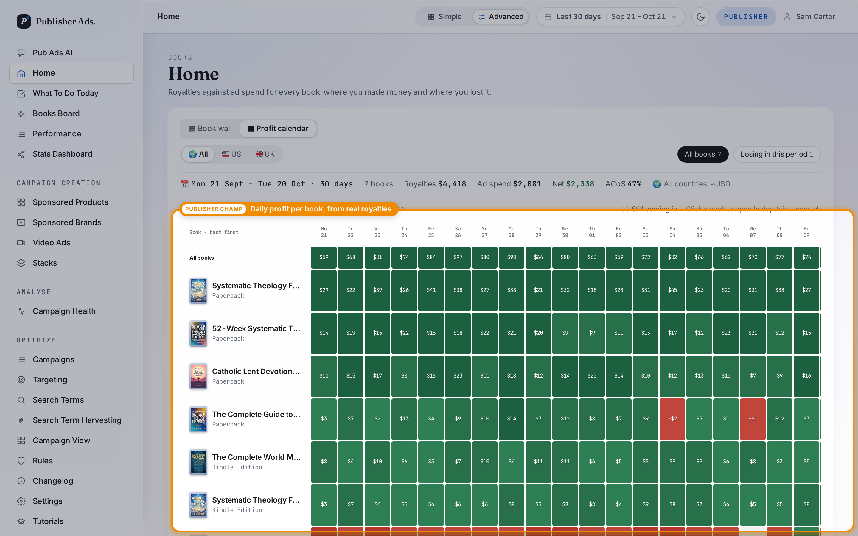858x536 pixels.
Task: Open Search Term Harvesting plant icon
Action: pos(21,420)
